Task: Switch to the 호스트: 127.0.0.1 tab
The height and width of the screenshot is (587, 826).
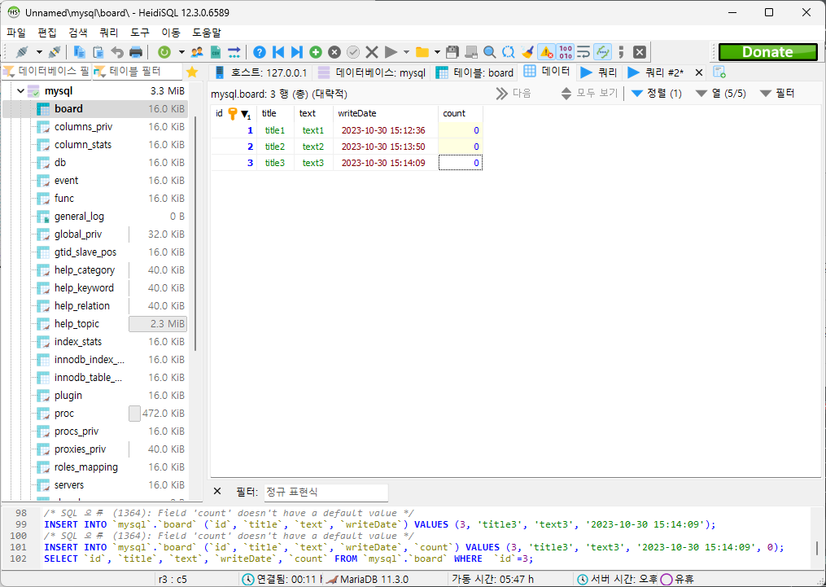Action: tap(261, 72)
